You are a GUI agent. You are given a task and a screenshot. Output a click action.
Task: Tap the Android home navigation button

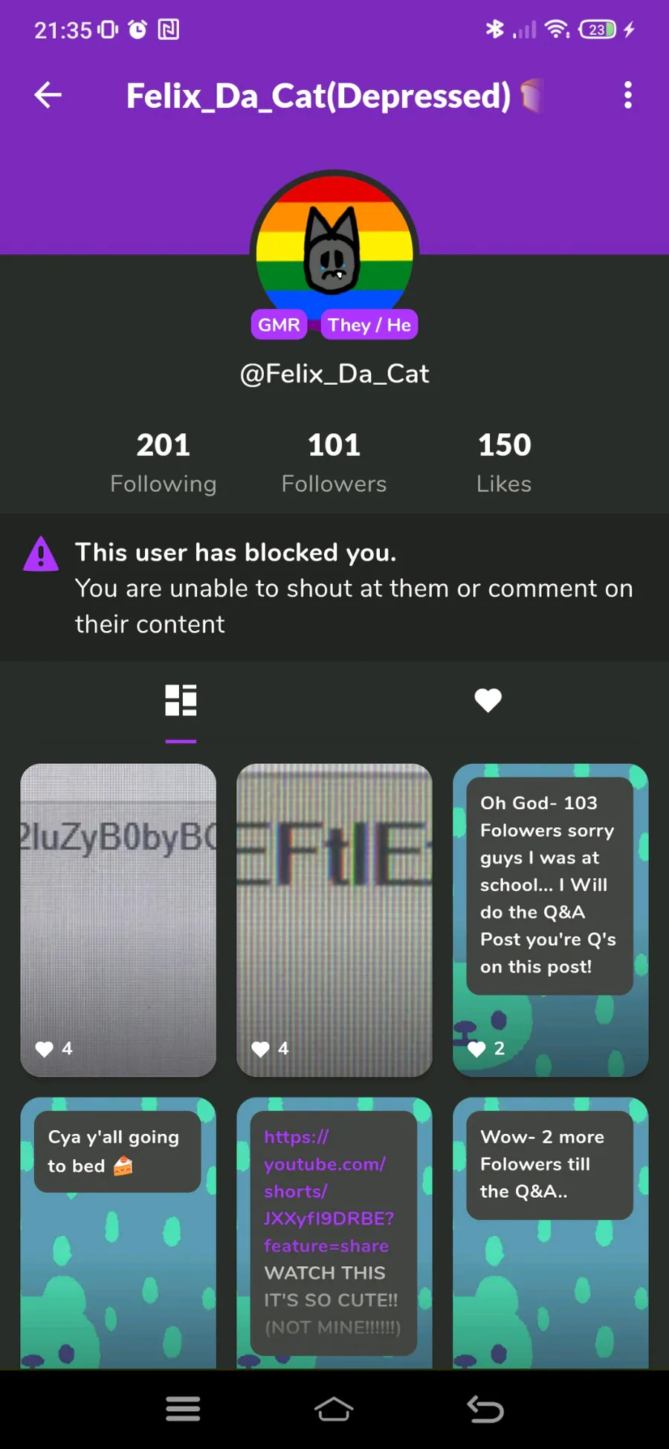334,1408
